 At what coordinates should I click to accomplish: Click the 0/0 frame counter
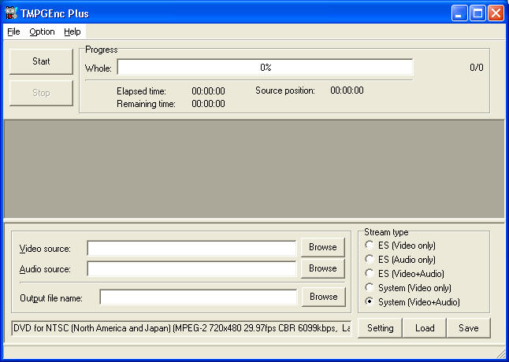pyautogui.click(x=477, y=68)
